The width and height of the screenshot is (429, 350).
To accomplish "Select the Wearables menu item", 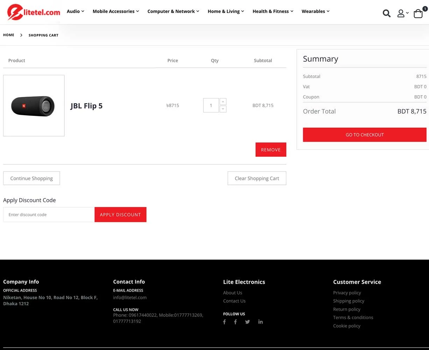I will (315, 11).
